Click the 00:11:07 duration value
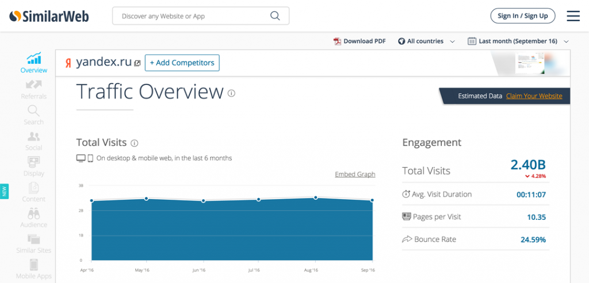 pyautogui.click(x=530, y=195)
